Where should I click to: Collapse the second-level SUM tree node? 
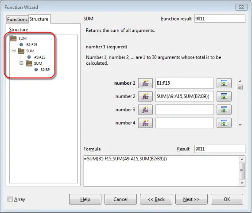(14, 51)
